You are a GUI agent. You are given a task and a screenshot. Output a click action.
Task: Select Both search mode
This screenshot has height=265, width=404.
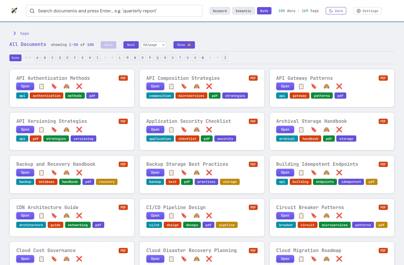tap(264, 11)
